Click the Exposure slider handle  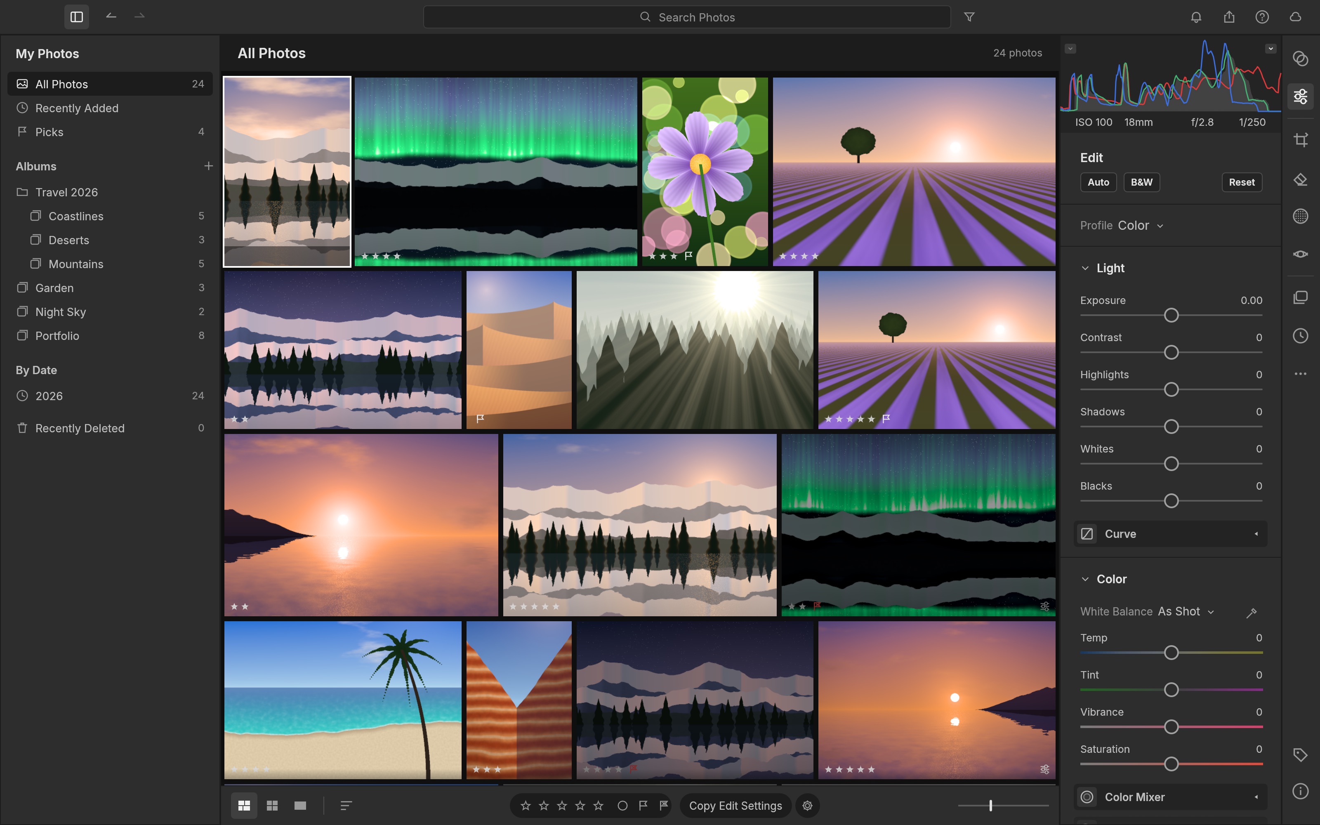1171,316
